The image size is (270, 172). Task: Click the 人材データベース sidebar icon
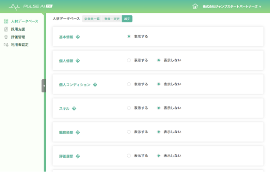point(6,21)
